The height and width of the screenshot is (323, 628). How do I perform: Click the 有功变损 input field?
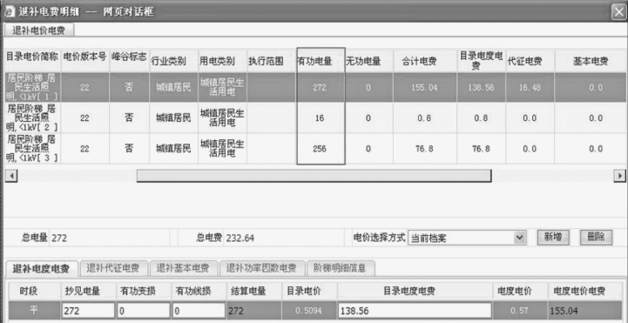coord(144,311)
